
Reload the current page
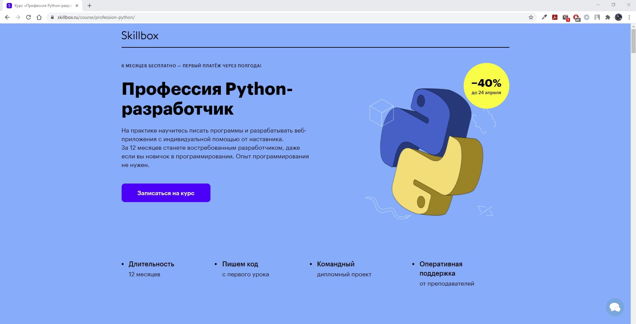[29, 17]
